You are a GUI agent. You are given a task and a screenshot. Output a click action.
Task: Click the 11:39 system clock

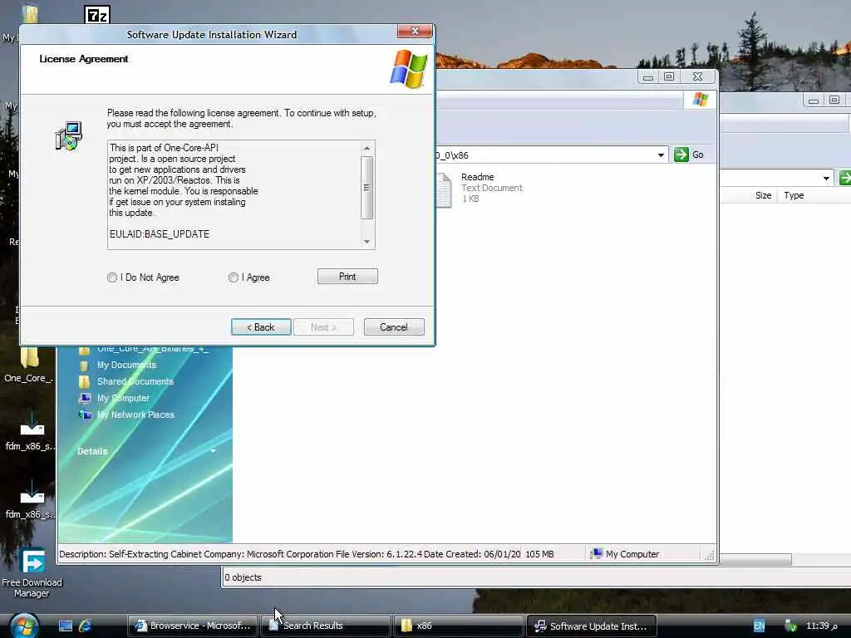(x=821, y=626)
